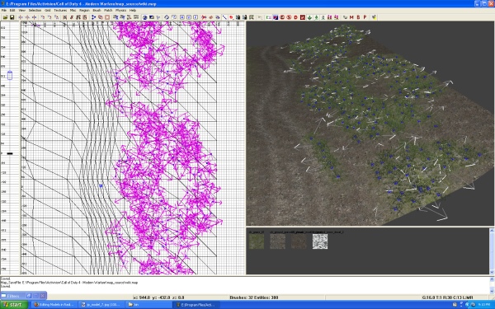Click the Windows Start button

(x=14, y=305)
